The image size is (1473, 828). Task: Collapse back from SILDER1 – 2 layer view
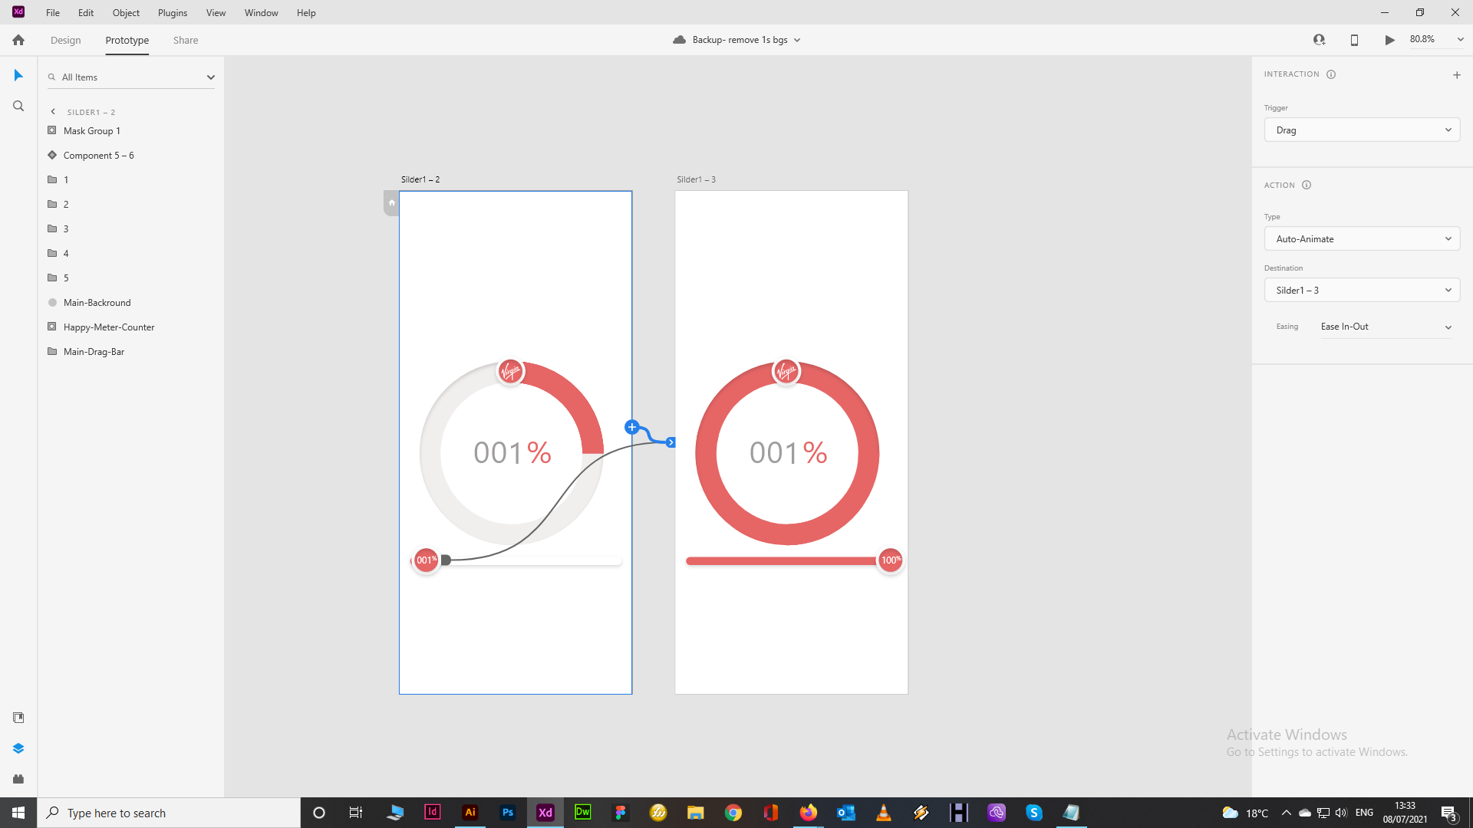point(52,111)
